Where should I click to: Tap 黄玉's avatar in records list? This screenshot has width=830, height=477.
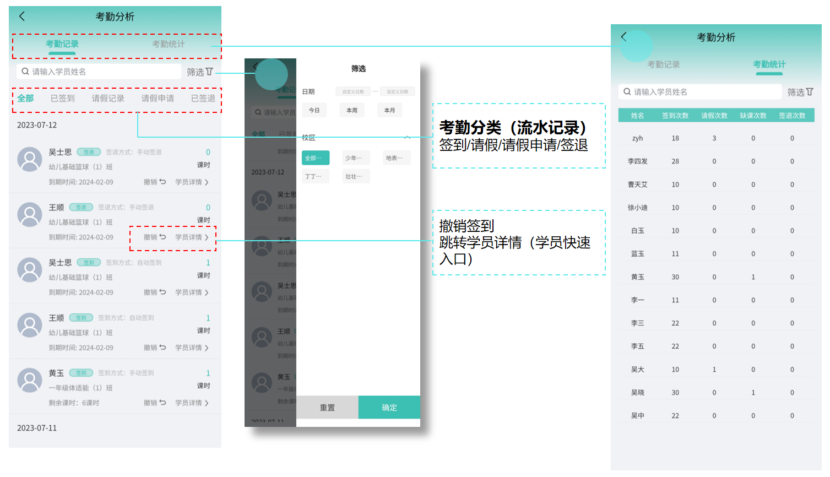click(x=30, y=381)
